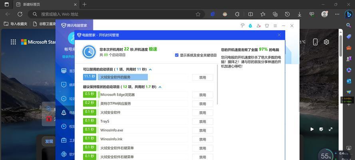Disable TrayS startup item
Screen dimensions: 355x160
coord(202,122)
